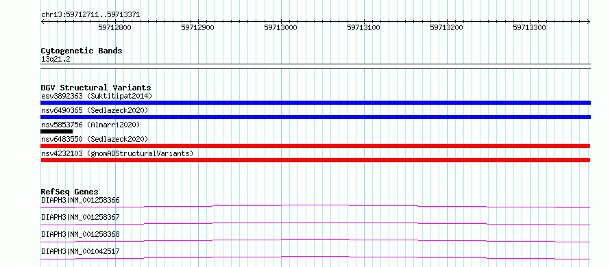
Task: Select ruler position 59713100
Action: (364, 27)
